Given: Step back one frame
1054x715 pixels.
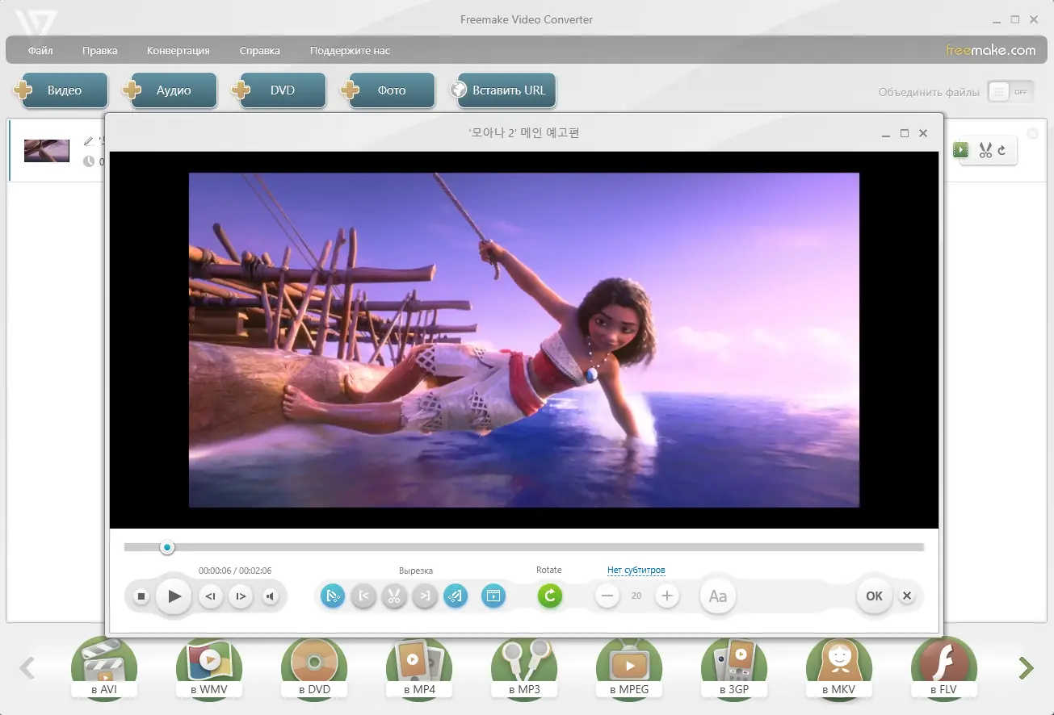Looking at the screenshot, I should (211, 597).
